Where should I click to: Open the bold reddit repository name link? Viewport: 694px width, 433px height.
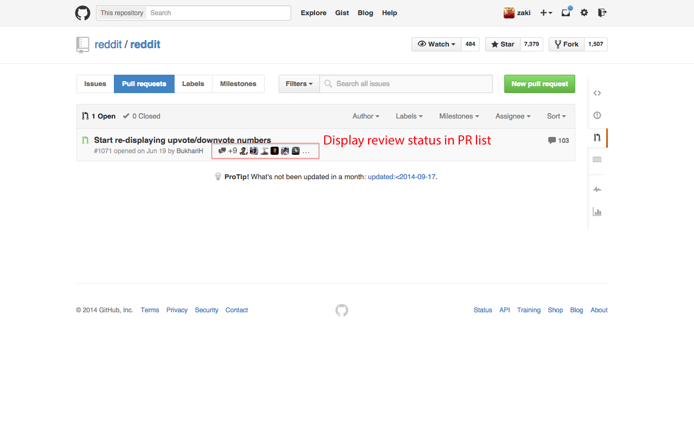(145, 44)
